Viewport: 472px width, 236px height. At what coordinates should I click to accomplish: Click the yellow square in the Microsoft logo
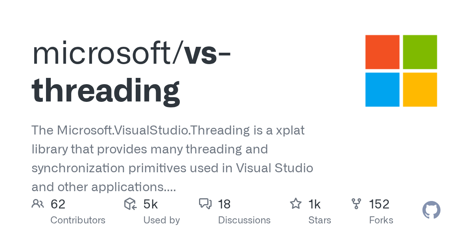tap(420, 90)
